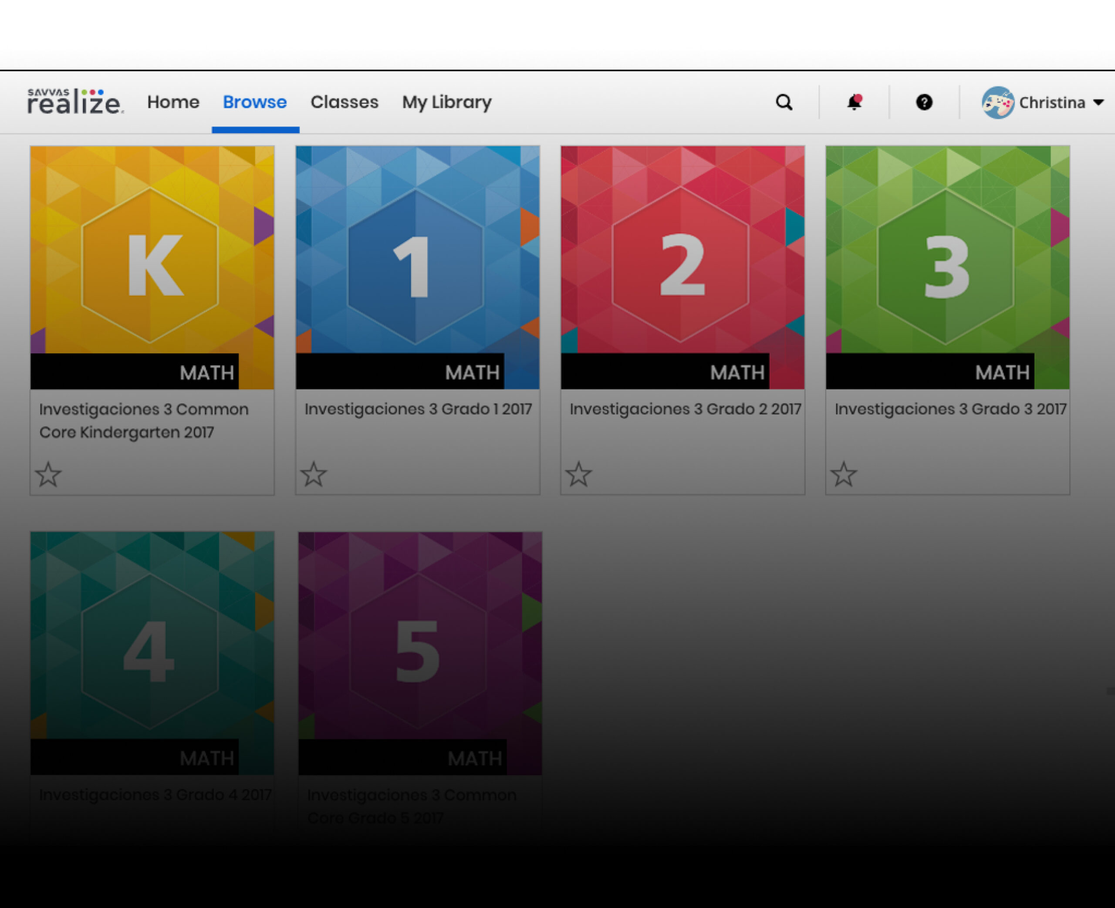Open the purple grade 5 cover thumbnail
The height and width of the screenshot is (908, 1115).
(x=420, y=653)
